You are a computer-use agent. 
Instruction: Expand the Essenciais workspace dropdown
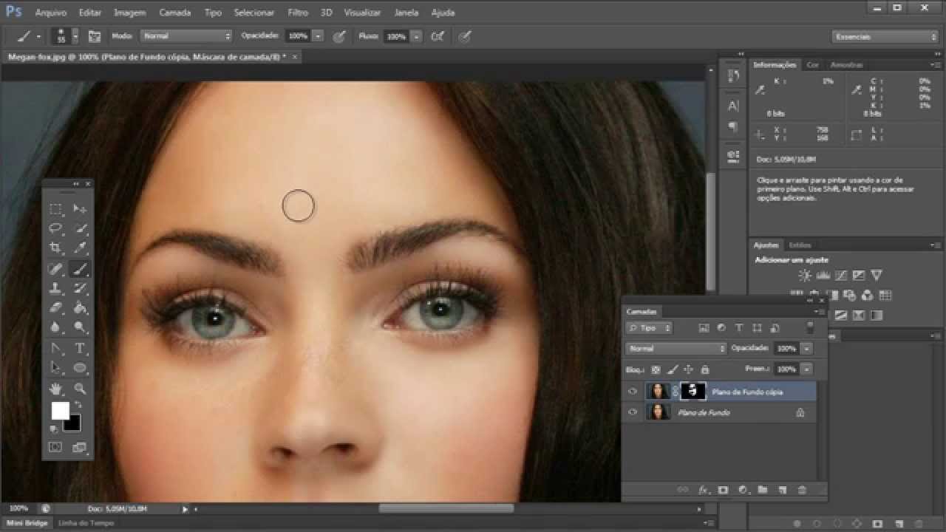pos(884,37)
